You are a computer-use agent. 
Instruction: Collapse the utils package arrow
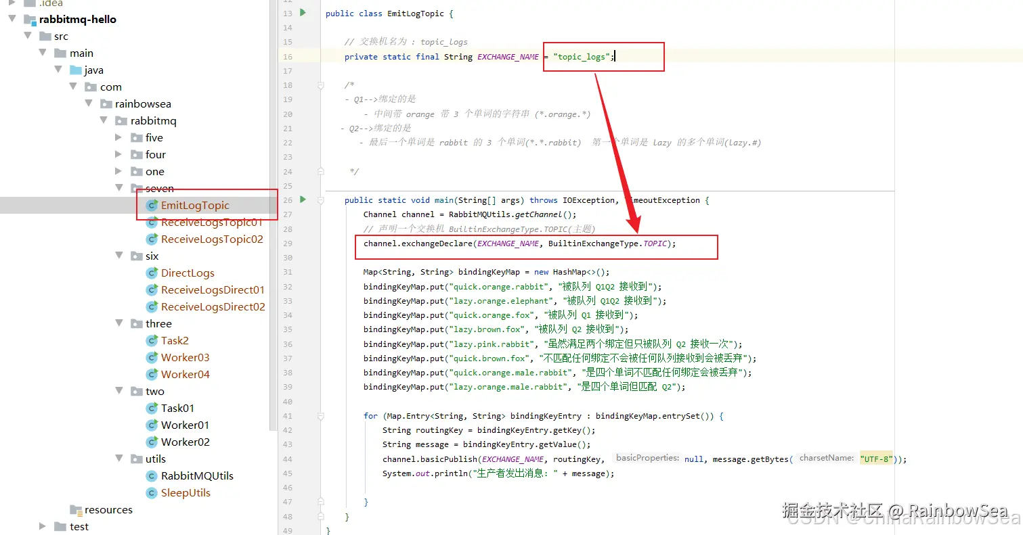[x=119, y=459]
